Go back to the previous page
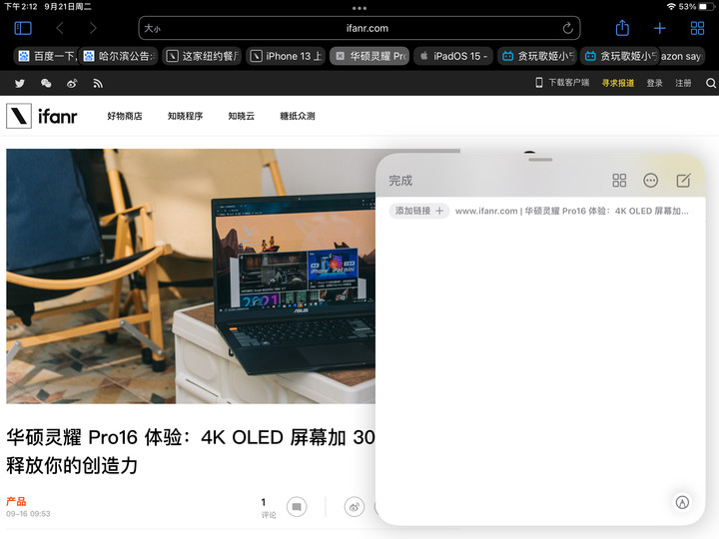 (x=60, y=28)
